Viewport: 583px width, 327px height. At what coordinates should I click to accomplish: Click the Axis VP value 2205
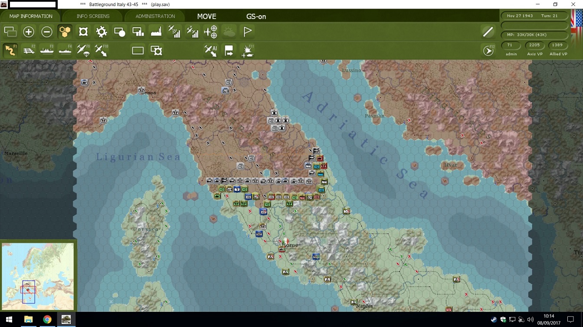coord(534,45)
